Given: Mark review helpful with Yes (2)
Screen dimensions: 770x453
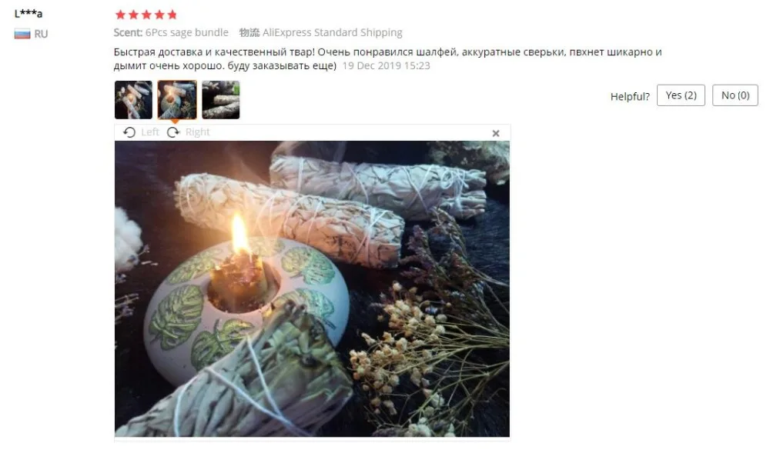Looking at the screenshot, I should pyautogui.click(x=681, y=95).
